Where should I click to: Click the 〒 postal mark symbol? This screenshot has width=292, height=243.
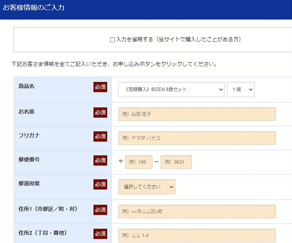[x=121, y=162]
